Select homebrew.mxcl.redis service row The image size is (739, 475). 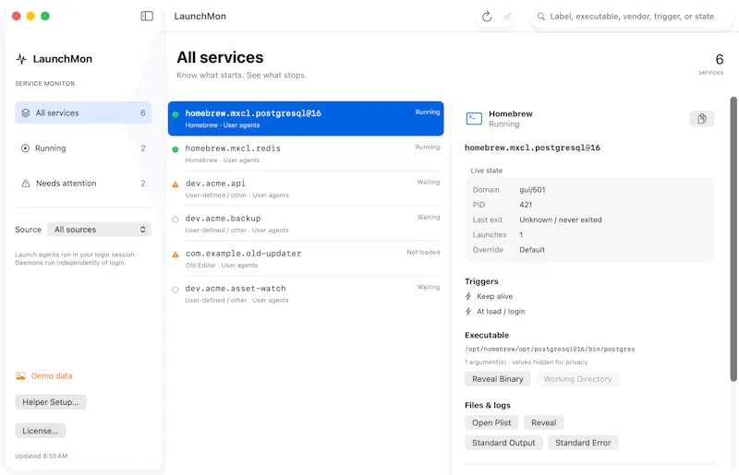pyautogui.click(x=306, y=153)
